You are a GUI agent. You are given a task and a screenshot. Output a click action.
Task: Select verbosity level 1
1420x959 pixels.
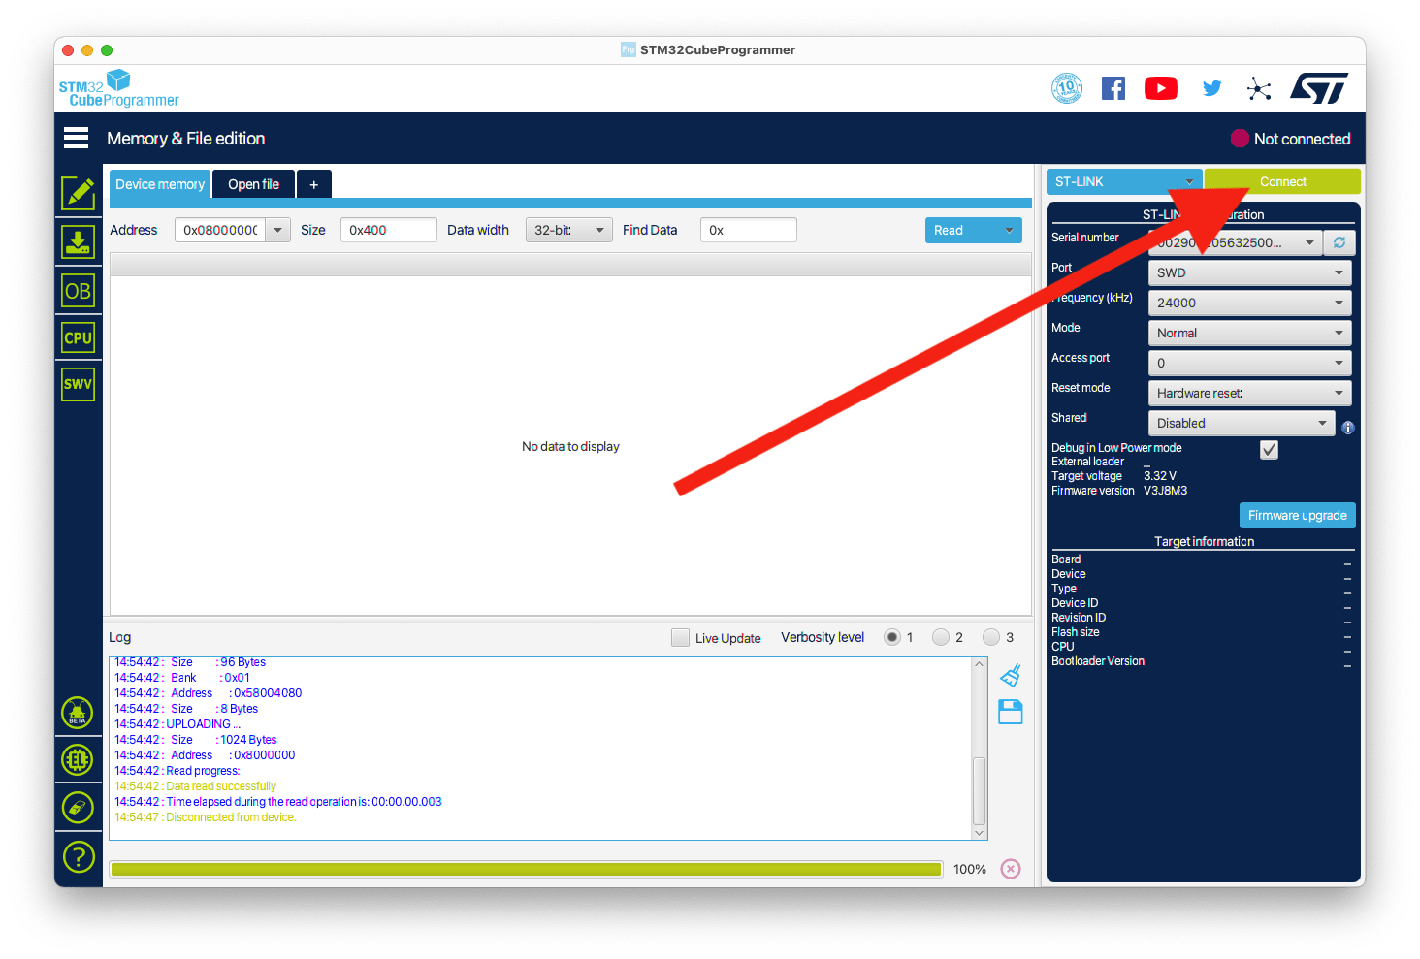click(892, 637)
